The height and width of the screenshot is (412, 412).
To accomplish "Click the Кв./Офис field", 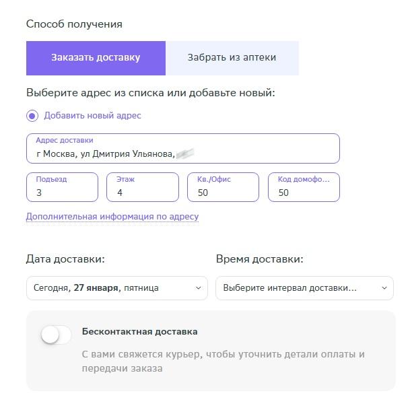I will coord(223,187).
